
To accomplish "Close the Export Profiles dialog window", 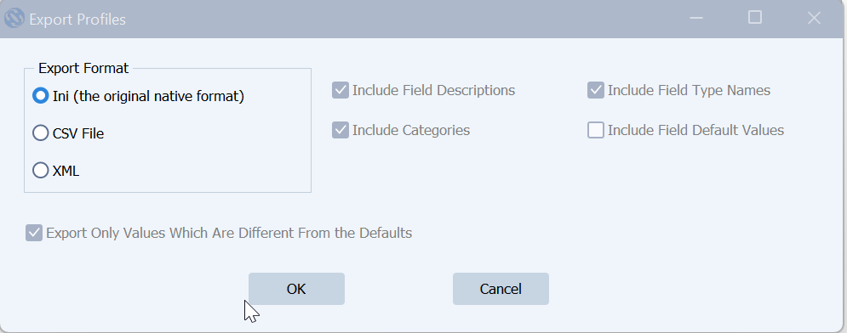I will (x=814, y=19).
